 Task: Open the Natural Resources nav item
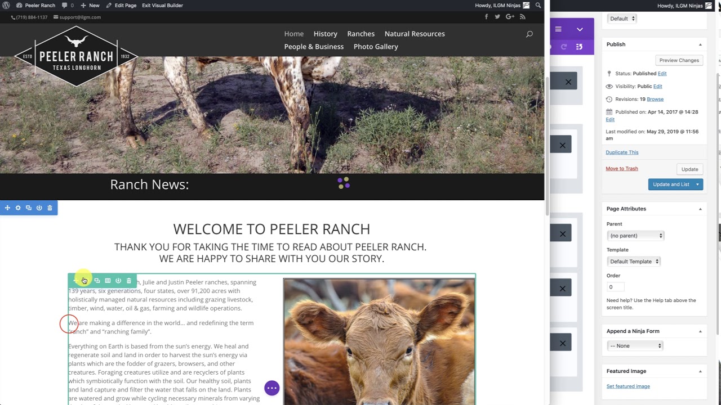(x=415, y=34)
